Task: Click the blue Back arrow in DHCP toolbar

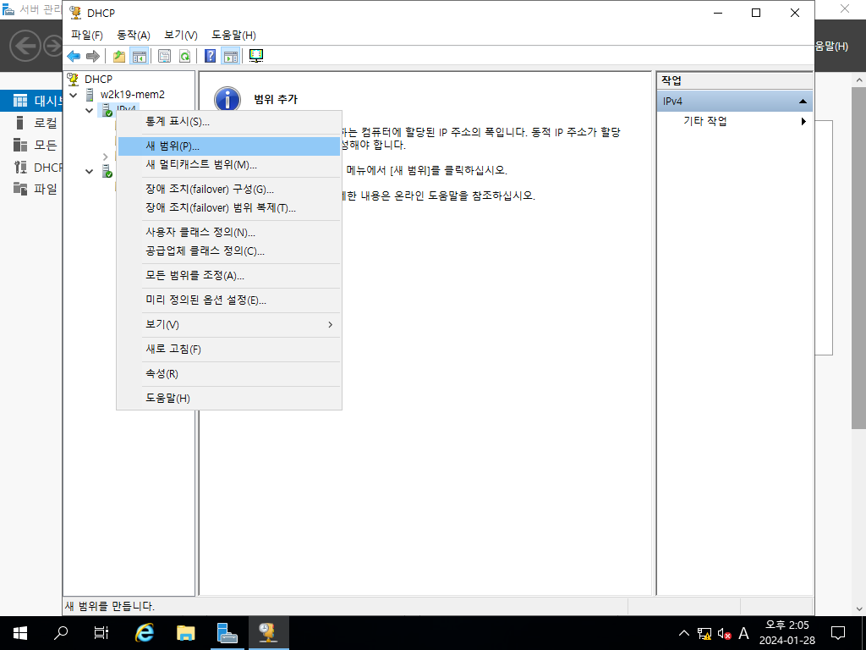Action: coord(74,56)
